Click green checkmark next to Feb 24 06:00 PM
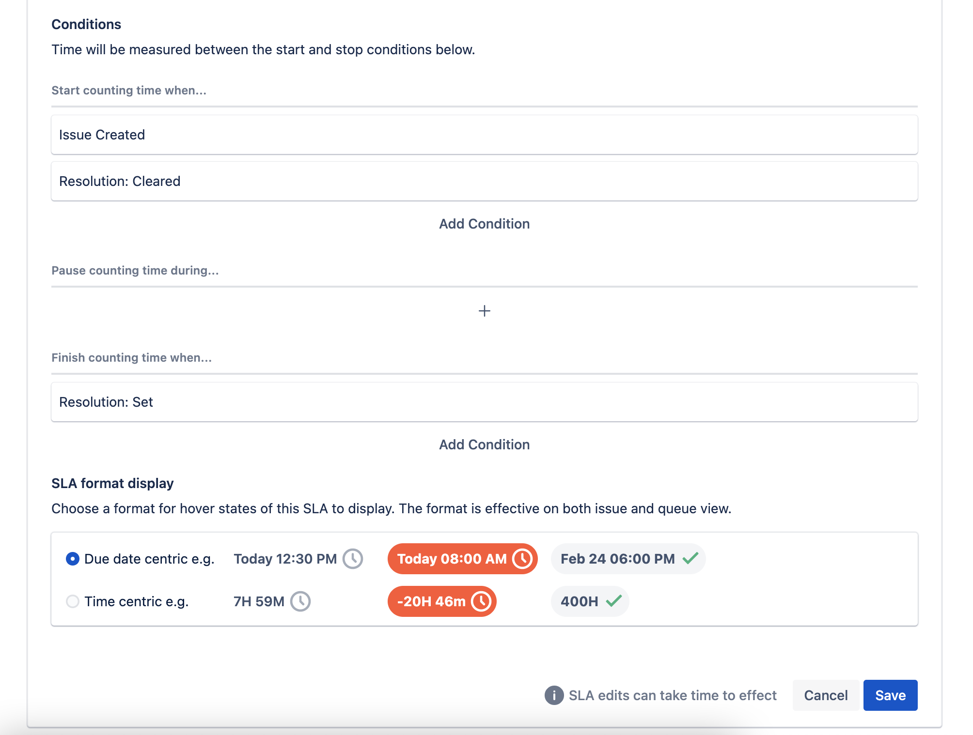Screen dimensions: 973x735 690,559
